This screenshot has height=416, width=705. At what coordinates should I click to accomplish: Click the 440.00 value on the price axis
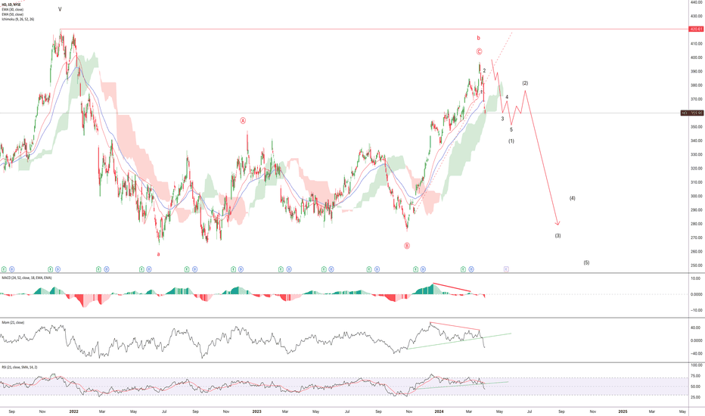pyautogui.click(x=697, y=2)
